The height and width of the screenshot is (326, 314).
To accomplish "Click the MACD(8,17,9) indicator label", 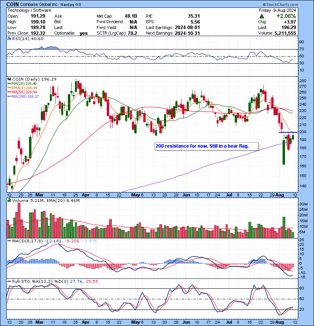I will pyautogui.click(x=27, y=241).
